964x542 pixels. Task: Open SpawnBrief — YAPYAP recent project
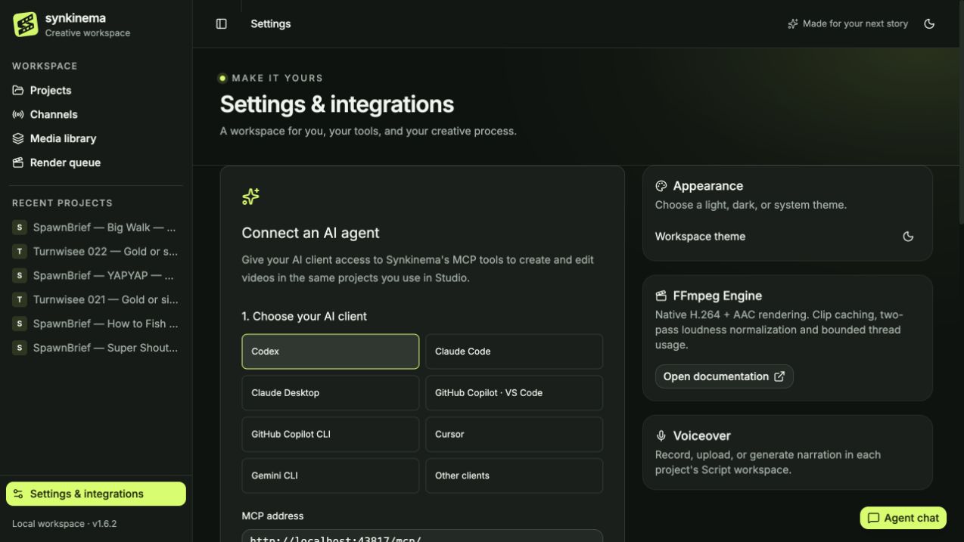[96, 275]
